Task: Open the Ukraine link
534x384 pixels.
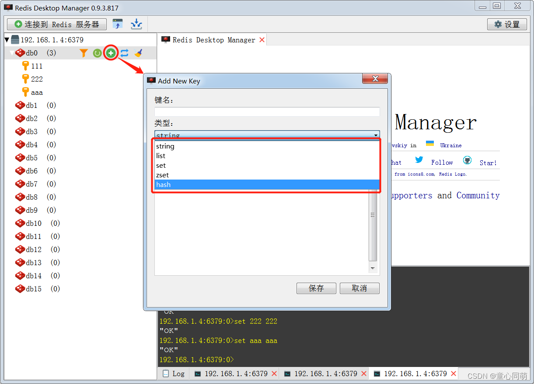Action: [x=451, y=145]
